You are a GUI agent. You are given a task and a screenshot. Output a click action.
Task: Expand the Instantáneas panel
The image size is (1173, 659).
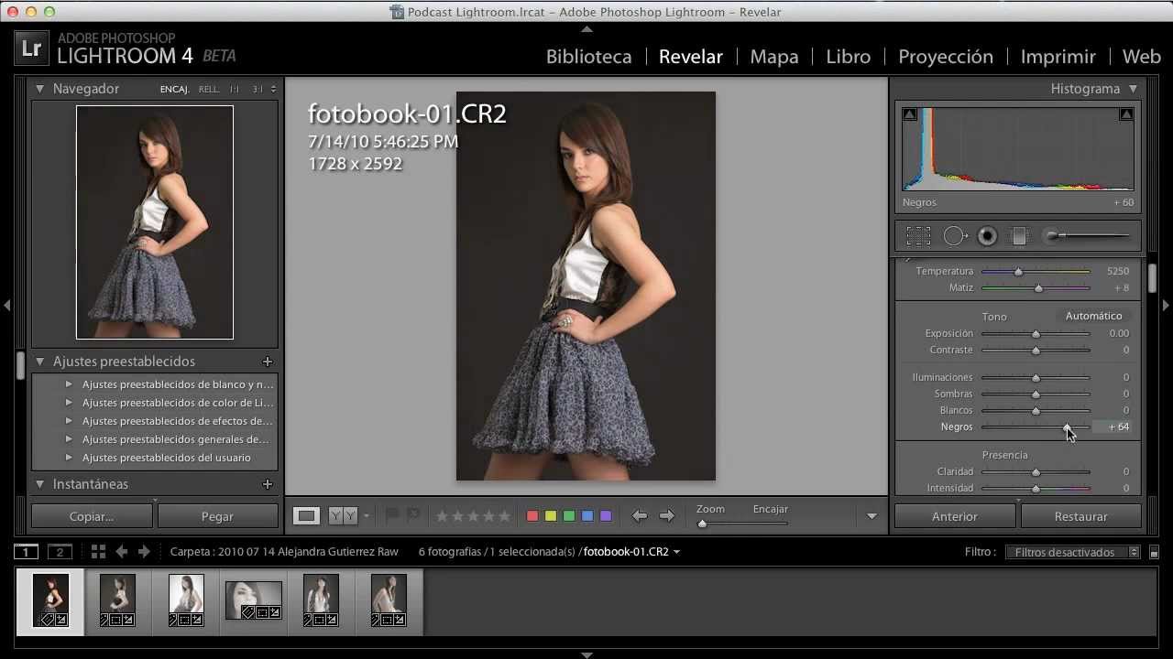coord(40,484)
